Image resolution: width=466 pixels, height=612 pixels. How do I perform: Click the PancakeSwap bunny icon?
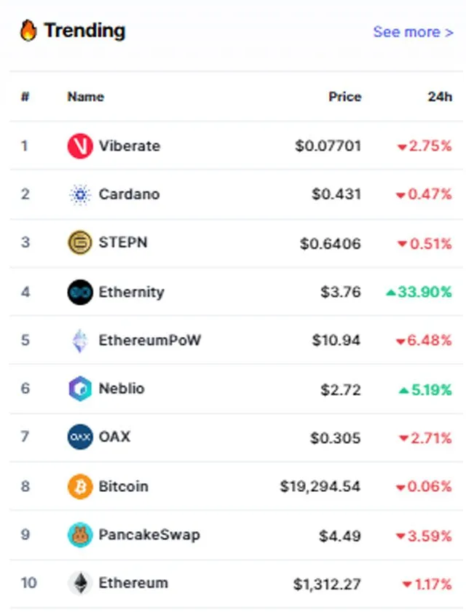[x=80, y=535]
